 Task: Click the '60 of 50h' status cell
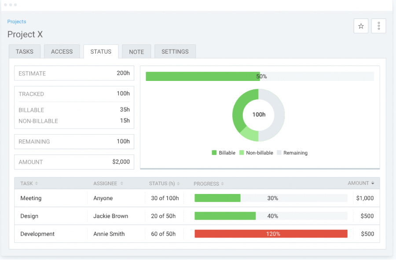click(163, 234)
